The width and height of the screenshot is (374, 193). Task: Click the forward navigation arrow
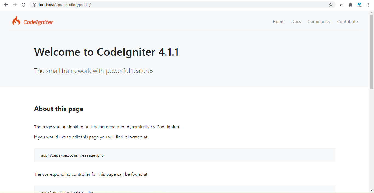click(15, 5)
